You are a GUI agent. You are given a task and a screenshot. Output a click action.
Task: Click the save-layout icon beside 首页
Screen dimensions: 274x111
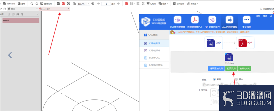click(x=5, y=8)
